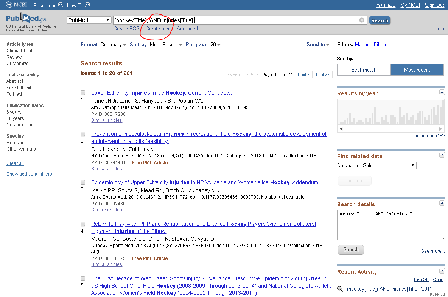This screenshot has height=297, width=448.
Task: Open Help link
Action: [439, 28]
